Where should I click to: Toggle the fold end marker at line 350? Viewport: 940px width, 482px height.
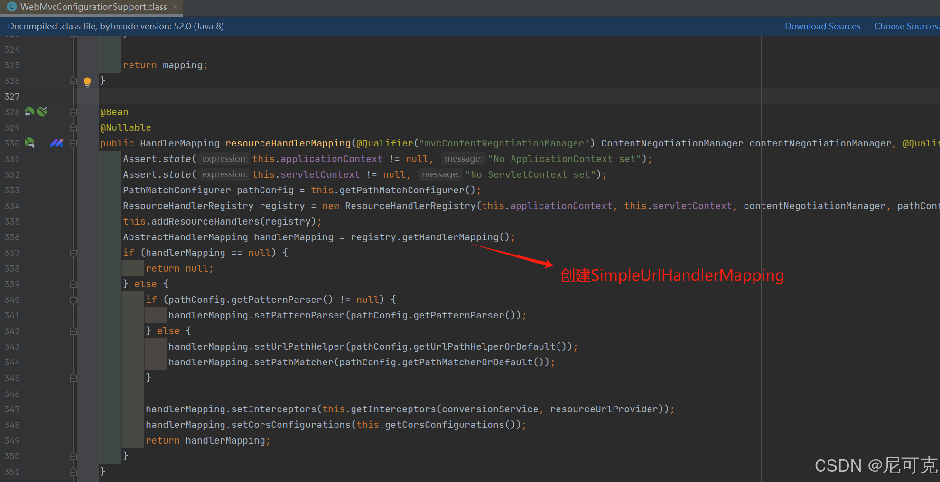[x=73, y=456]
